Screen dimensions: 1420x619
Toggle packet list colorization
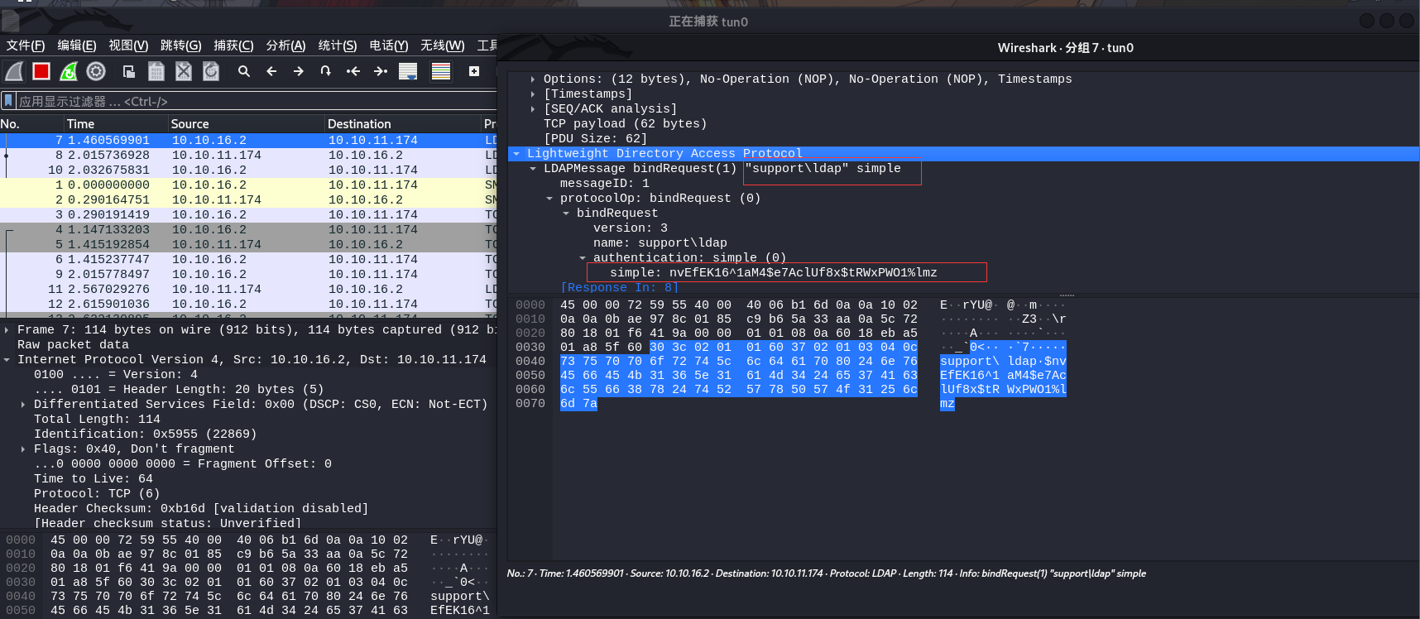click(441, 72)
